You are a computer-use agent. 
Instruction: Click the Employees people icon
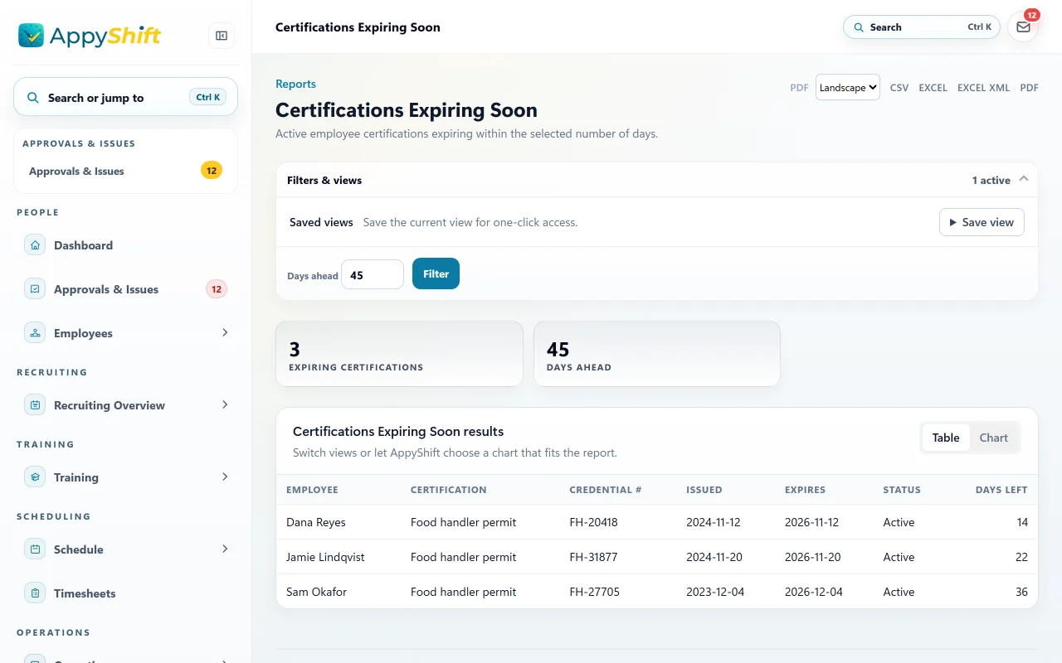35,333
